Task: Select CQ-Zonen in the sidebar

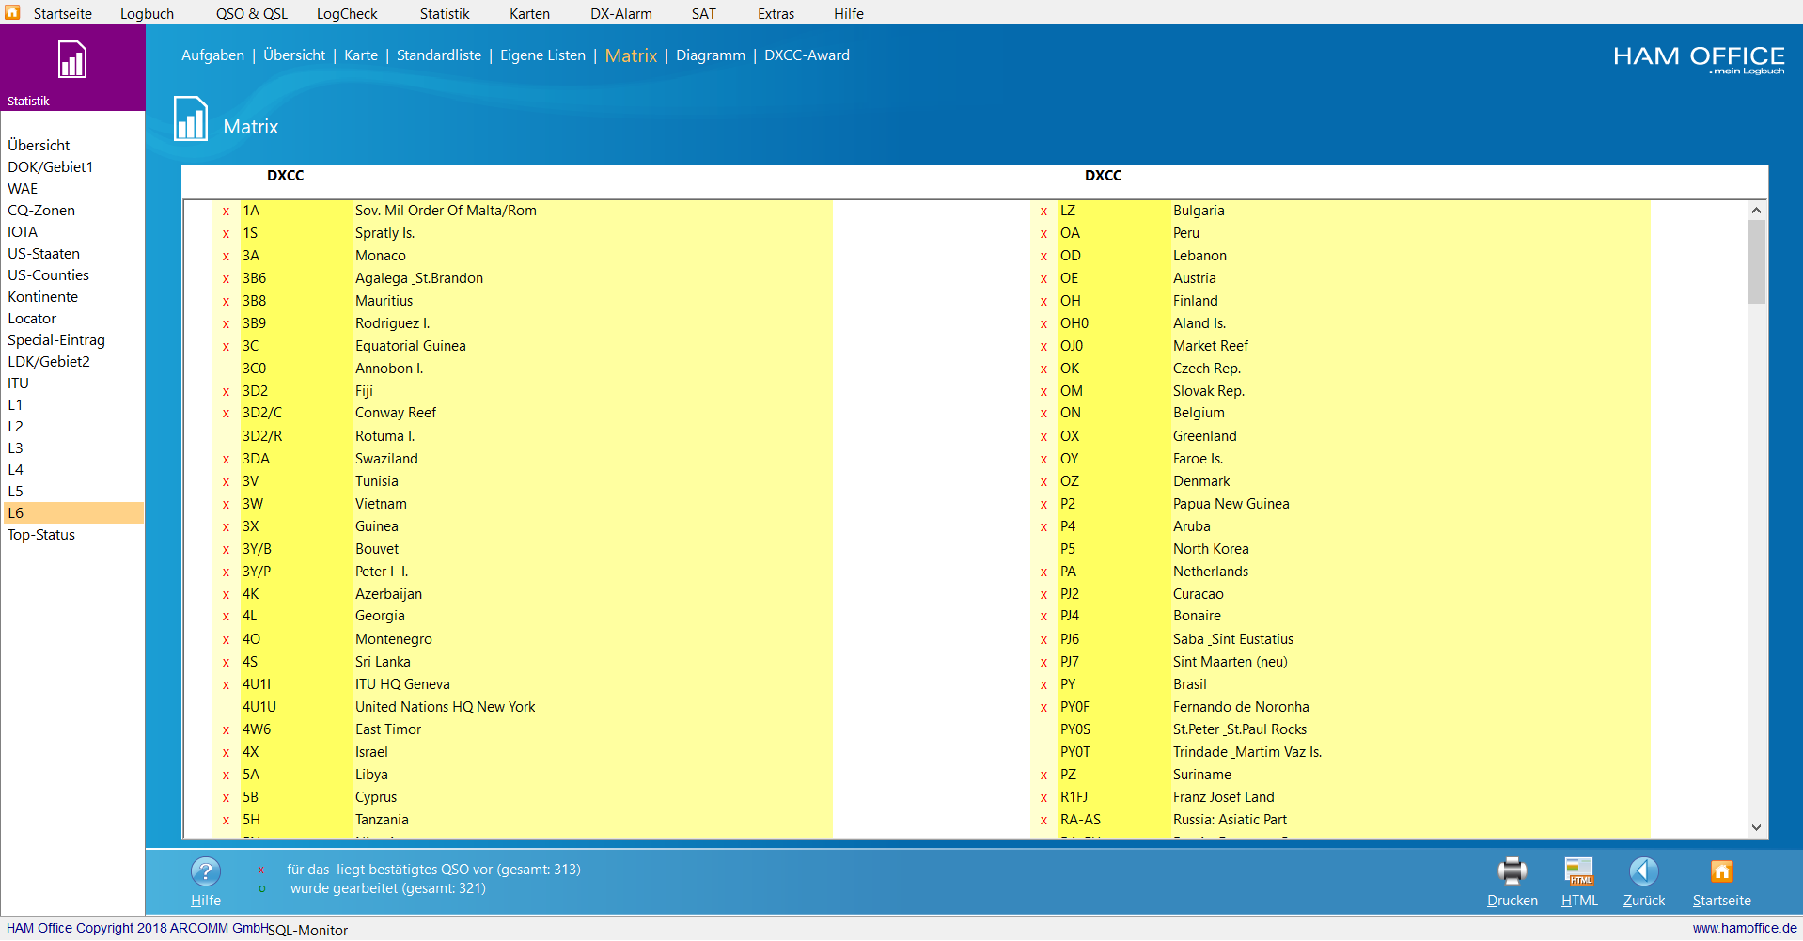Action: [41, 211]
